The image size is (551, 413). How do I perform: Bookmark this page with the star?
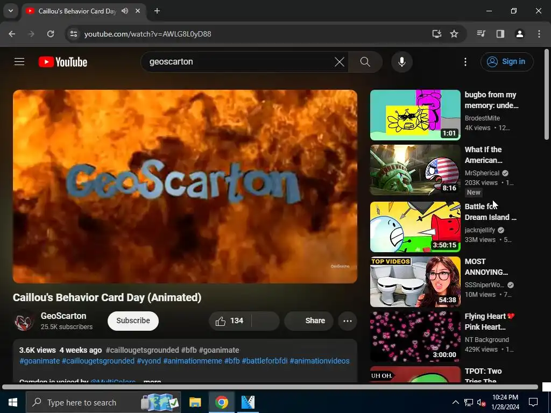click(454, 34)
